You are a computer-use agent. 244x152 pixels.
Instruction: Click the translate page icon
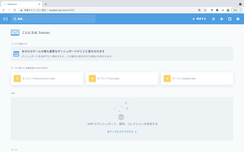[x=199, y=10]
